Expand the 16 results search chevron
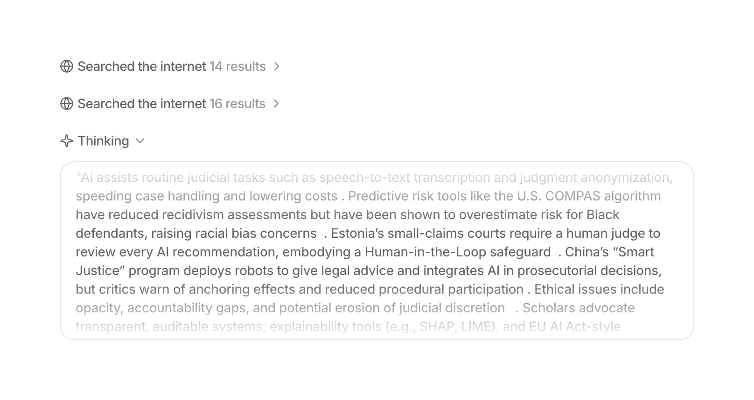 pyautogui.click(x=276, y=104)
